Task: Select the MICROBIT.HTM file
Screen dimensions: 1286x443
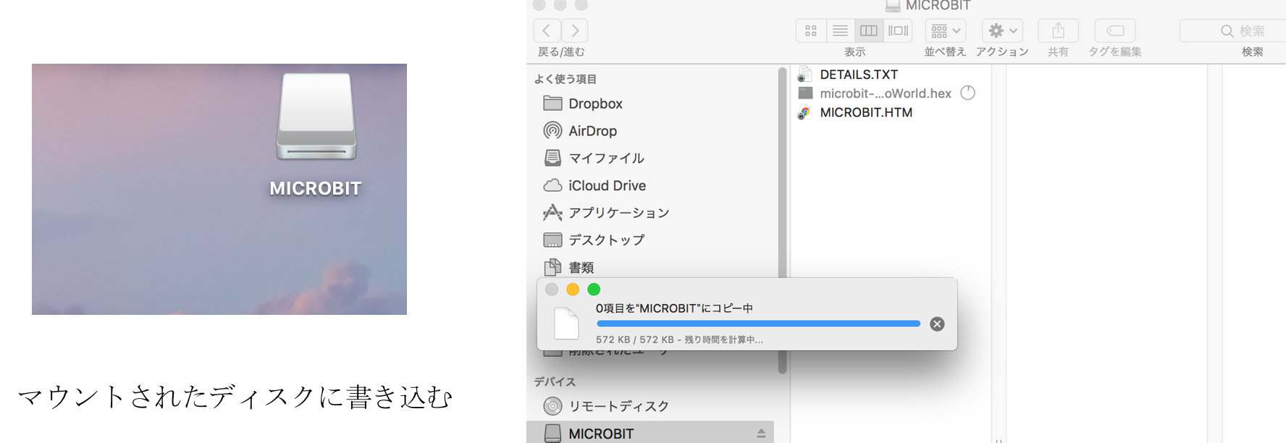Action: [866, 112]
